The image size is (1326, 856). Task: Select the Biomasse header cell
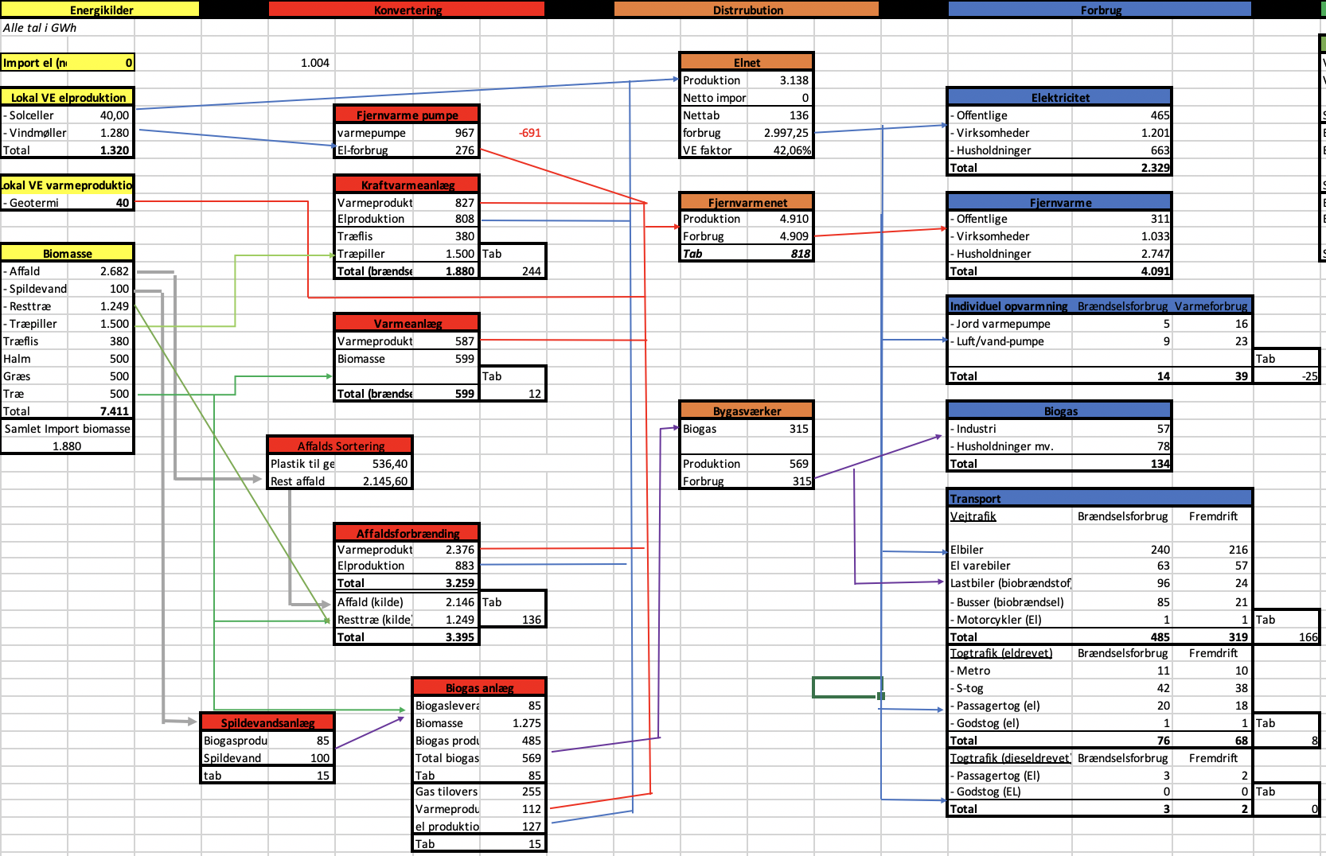click(68, 253)
